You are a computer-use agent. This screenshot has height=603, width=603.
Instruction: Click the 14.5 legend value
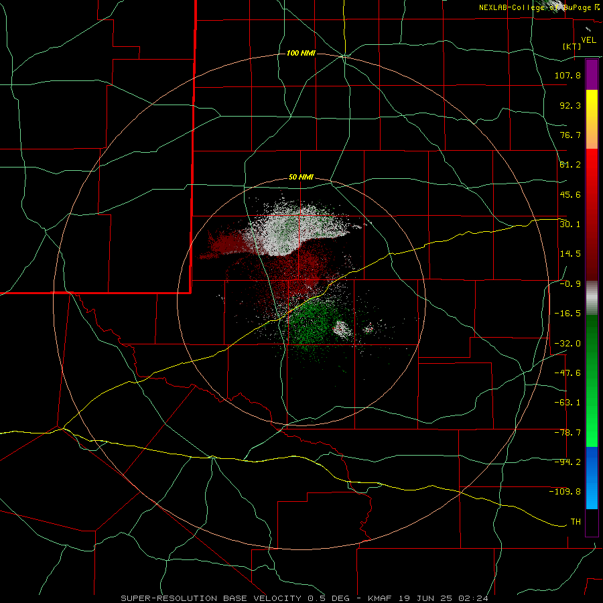(570, 254)
